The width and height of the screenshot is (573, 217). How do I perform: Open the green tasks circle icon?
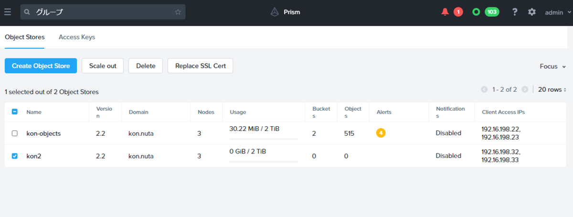pyautogui.click(x=476, y=12)
